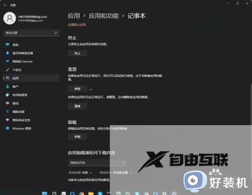The image size is (252, 195).
Task: Click the 卸载 button
Action: (78, 137)
